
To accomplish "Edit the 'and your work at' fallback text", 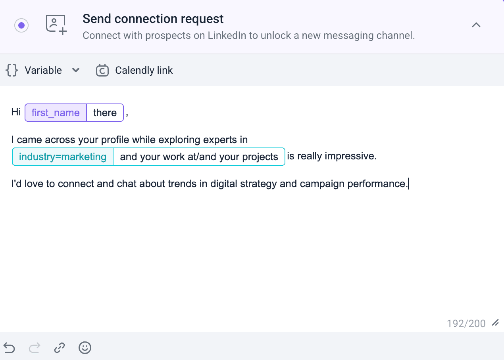I will pyautogui.click(x=199, y=157).
